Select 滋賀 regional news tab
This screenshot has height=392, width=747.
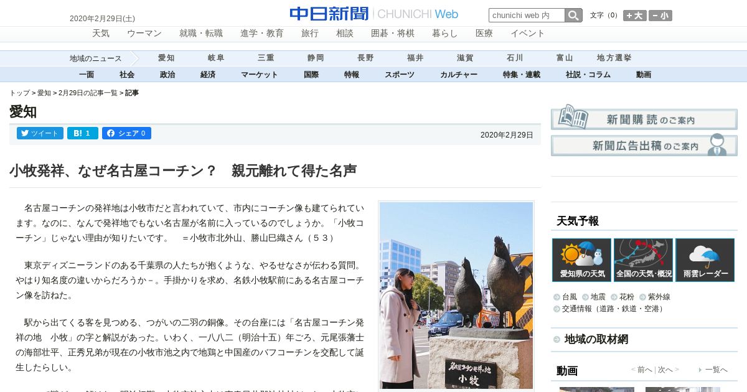tap(465, 58)
